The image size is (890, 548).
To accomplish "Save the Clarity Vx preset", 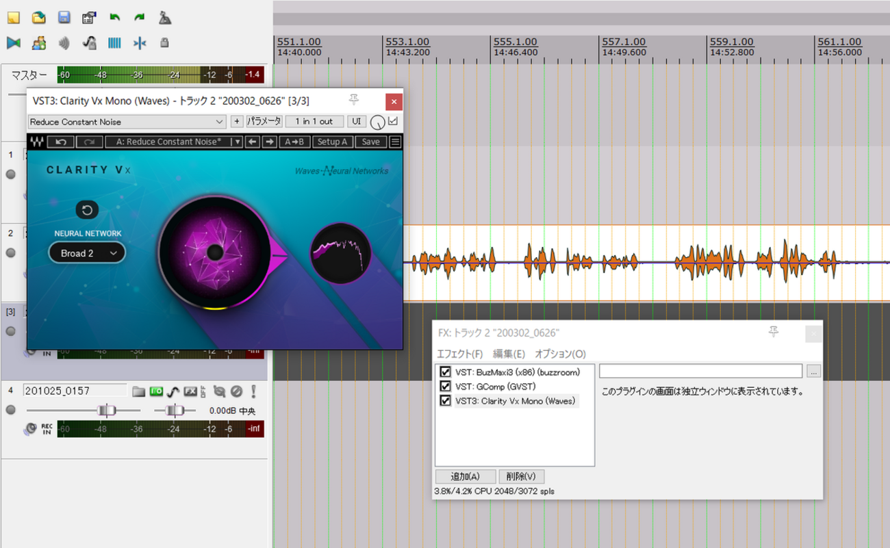I will [x=370, y=142].
